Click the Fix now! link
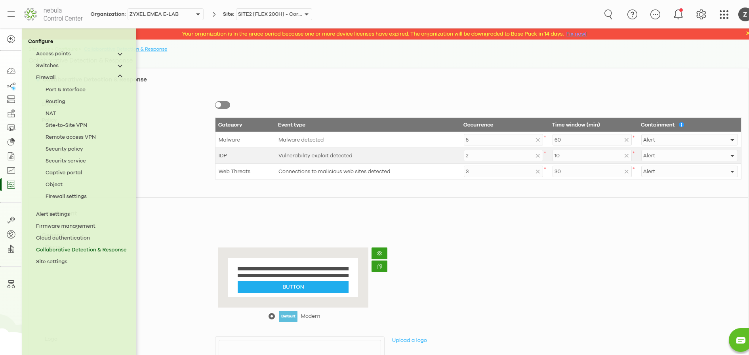 click(576, 34)
